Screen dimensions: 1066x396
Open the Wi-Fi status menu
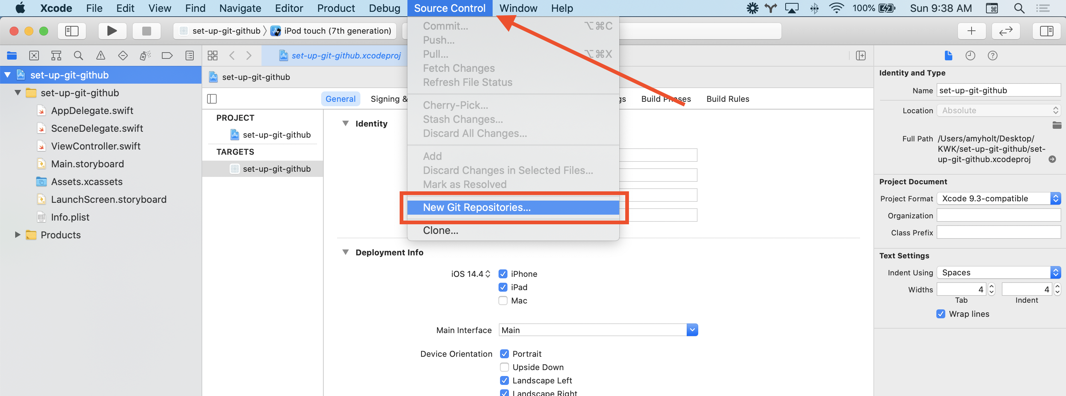[x=837, y=8]
